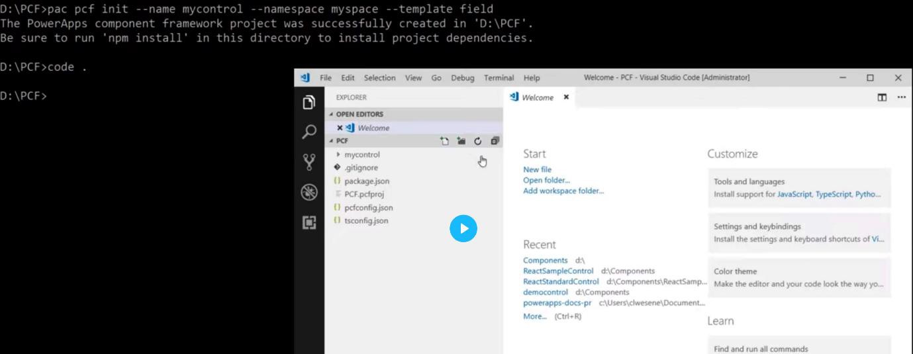Viewport: 913px width, 354px height.
Task: Open the Source Control activity icon
Action: [x=309, y=162]
